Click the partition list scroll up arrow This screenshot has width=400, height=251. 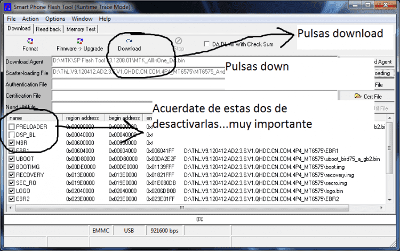[389, 118]
